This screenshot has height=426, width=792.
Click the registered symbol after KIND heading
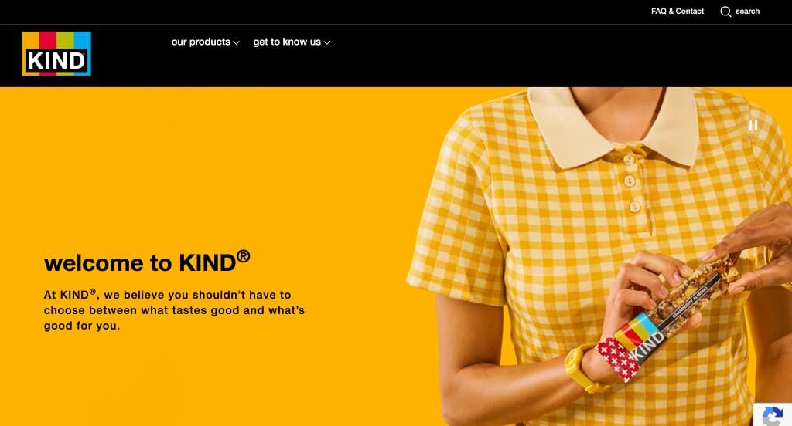(244, 256)
